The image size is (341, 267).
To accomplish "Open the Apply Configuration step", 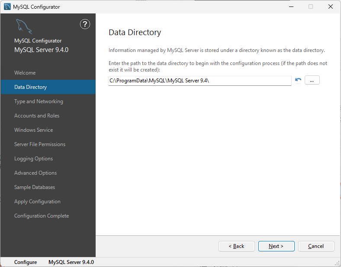I will (37, 202).
